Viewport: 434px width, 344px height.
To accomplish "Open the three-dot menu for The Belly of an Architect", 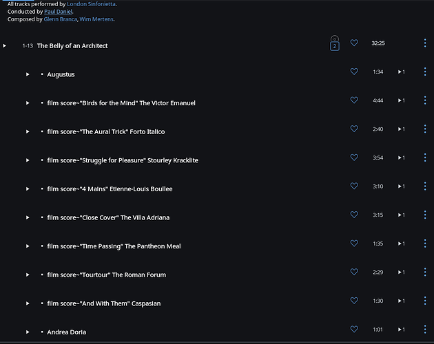I will click(x=425, y=43).
